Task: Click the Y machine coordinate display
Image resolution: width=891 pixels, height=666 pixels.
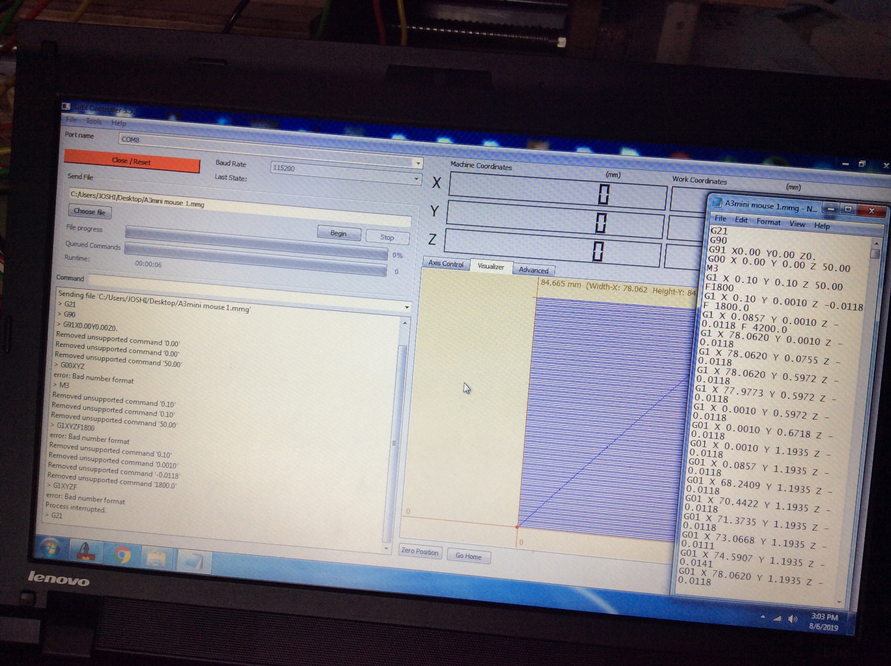Action: pyautogui.click(x=555, y=220)
